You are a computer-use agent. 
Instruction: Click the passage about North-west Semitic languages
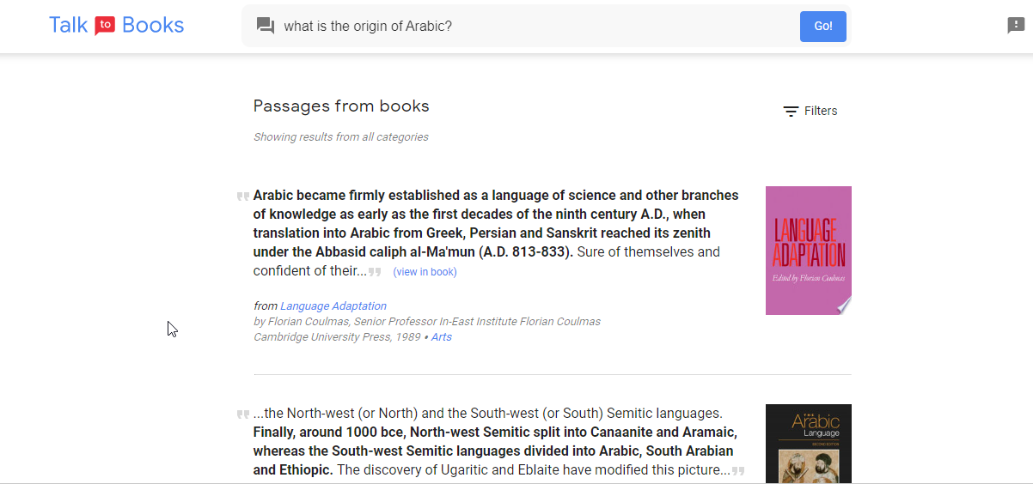tap(494, 442)
